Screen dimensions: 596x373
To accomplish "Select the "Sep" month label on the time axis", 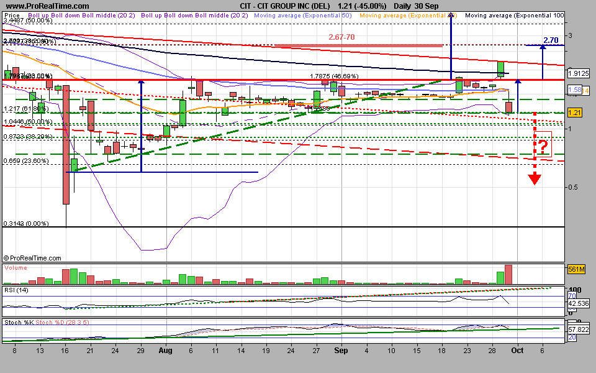I will pyautogui.click(x=341, y=351).
